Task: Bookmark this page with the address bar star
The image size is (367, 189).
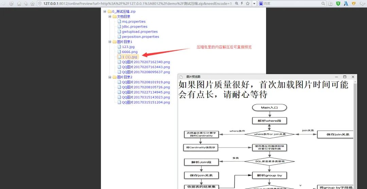Action: [247, 3]
